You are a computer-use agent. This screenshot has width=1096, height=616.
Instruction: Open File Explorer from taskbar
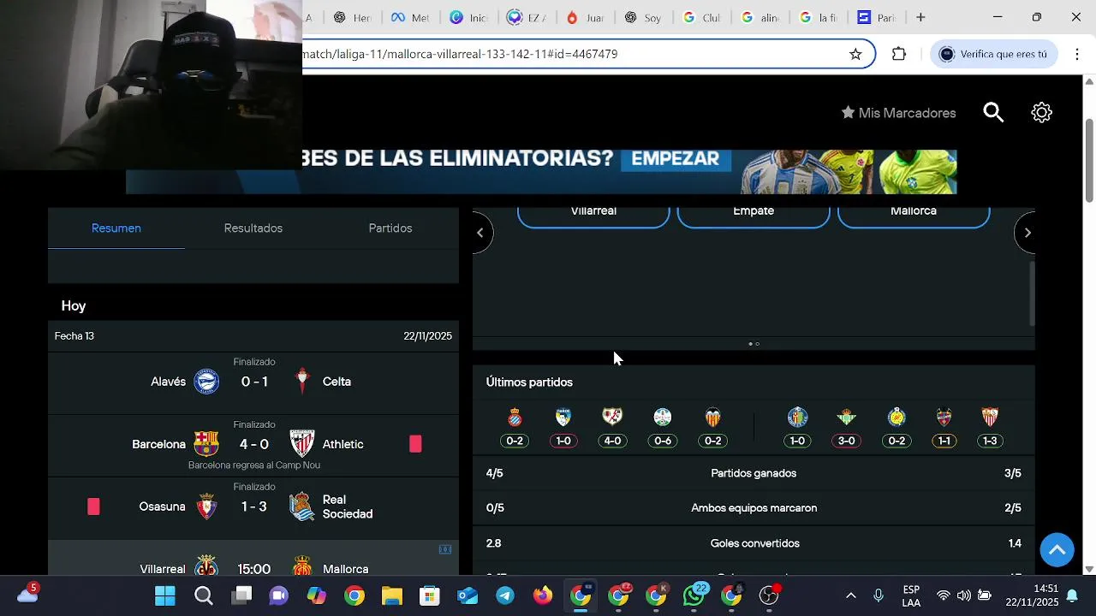click(391, 595)
